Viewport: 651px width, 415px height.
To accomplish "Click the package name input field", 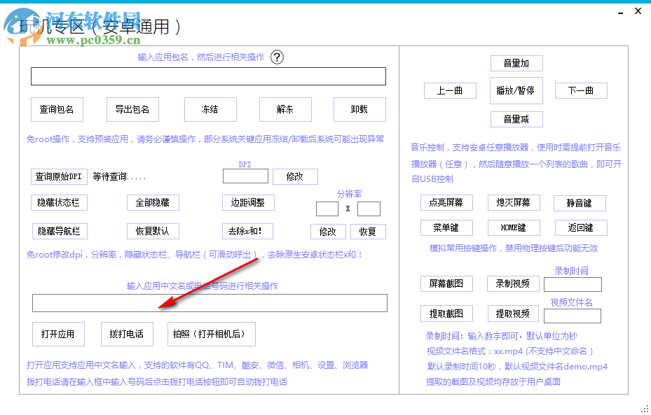I will [x=208, y=76].
